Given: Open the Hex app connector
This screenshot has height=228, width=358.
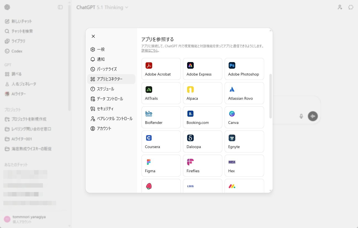Looking at the screenshot, I should tap(244, 166).
